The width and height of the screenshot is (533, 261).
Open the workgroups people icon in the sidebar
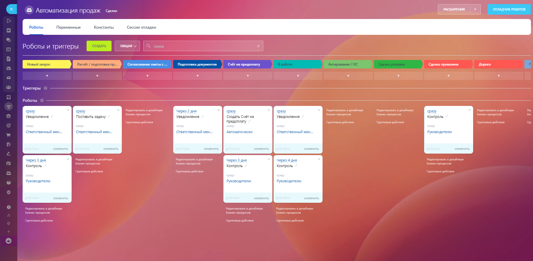pyautogui.click(x=9, y=87)
